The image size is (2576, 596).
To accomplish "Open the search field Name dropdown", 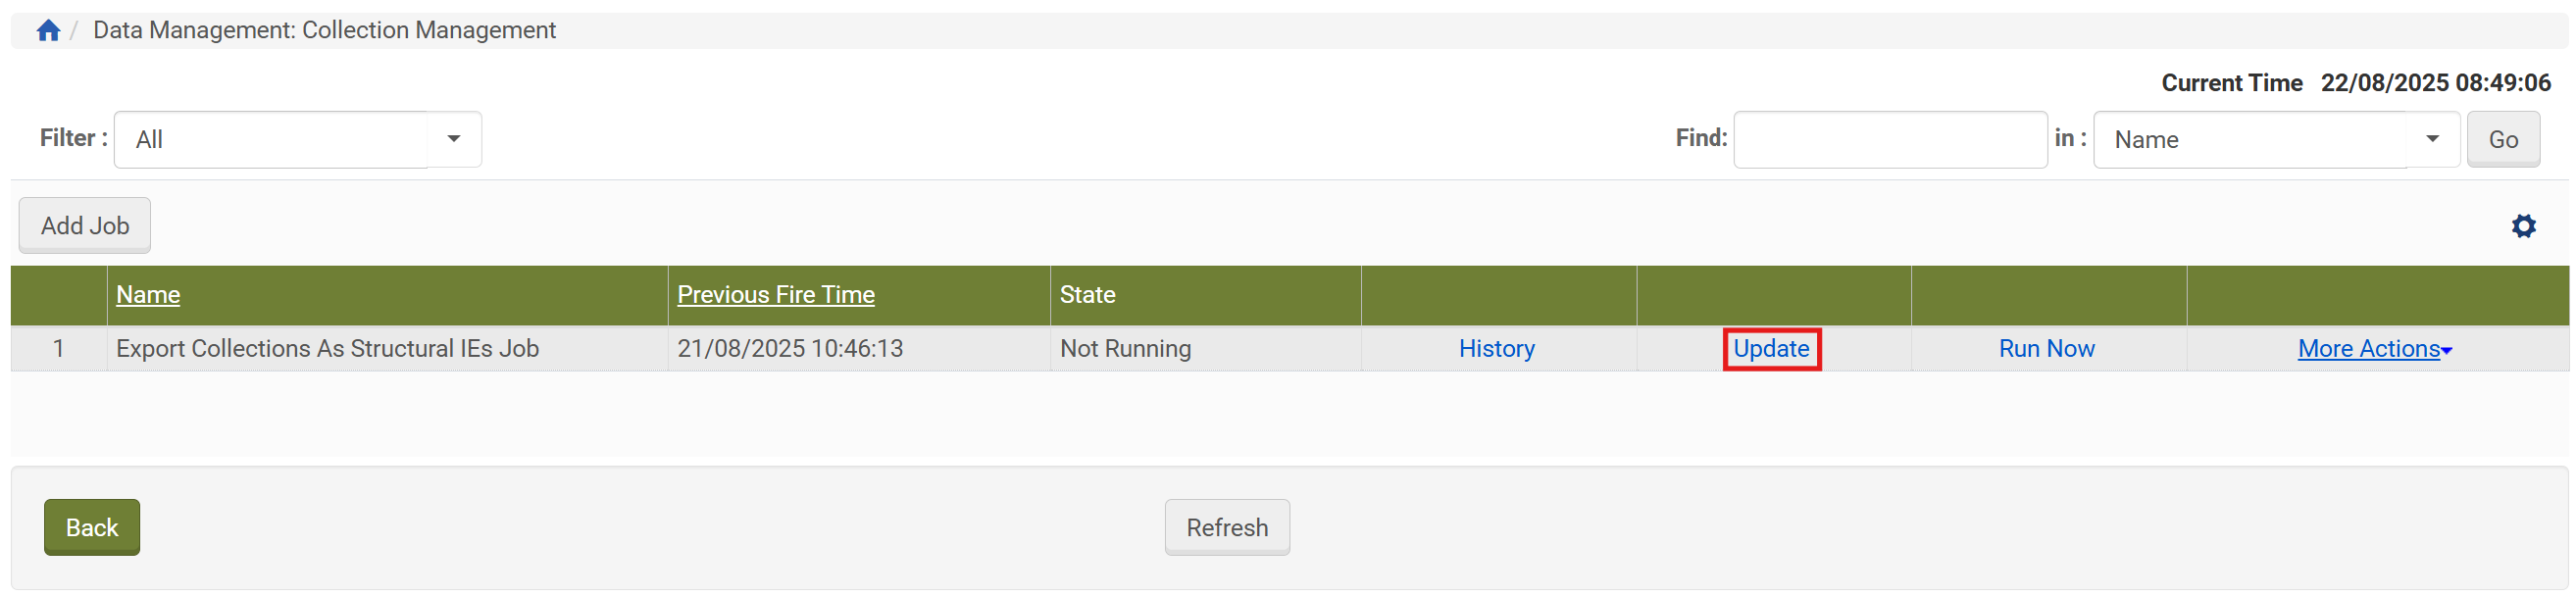I will pyautogui.click(x=2275, y=140).
